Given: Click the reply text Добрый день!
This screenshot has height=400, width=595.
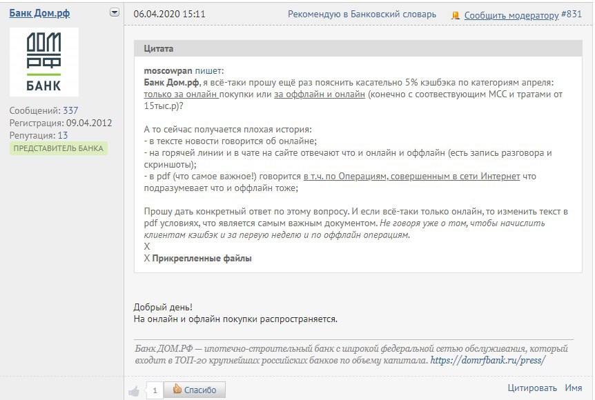Looking at the screenshot, I should [163, 308].
